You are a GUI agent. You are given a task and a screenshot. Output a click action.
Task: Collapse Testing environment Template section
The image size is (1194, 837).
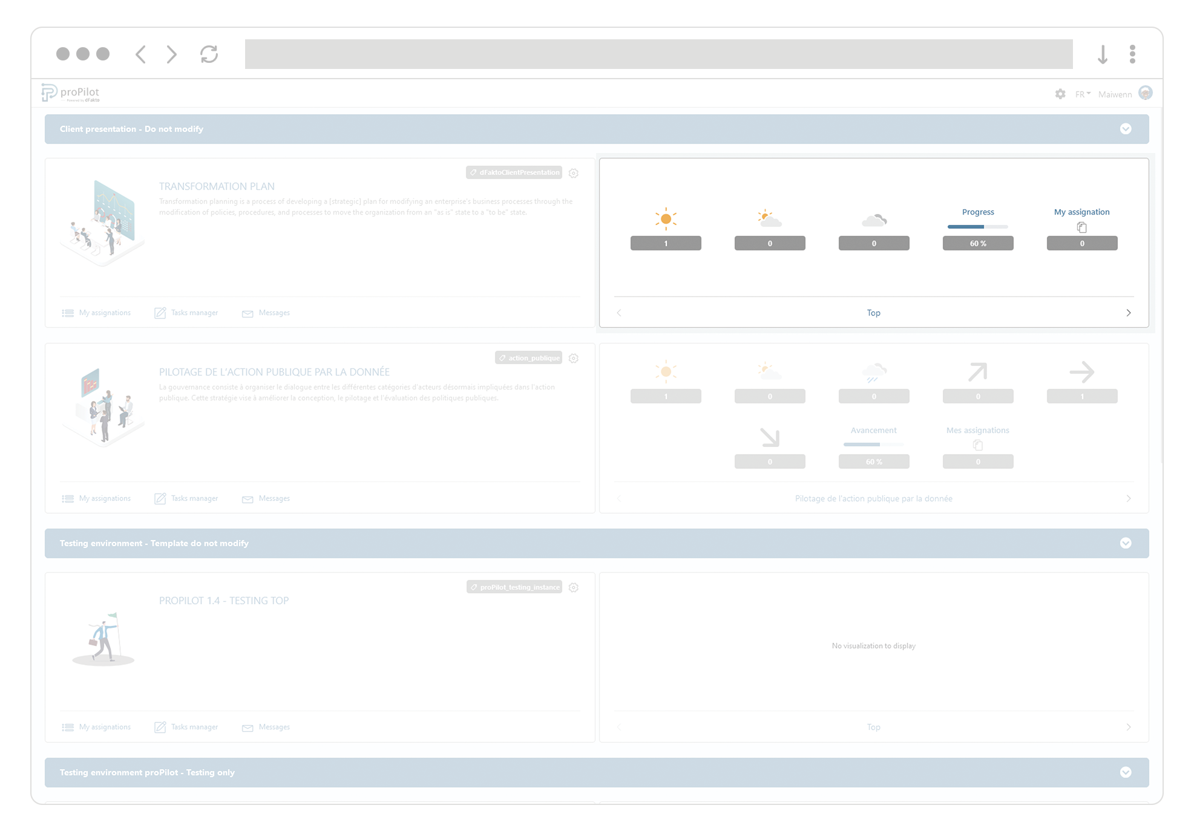1126,543
